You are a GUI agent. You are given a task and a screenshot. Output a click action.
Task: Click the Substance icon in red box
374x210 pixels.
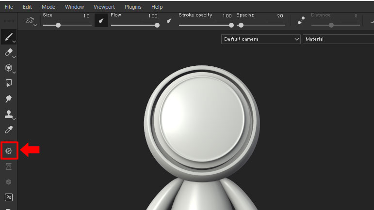click(9, 151)
